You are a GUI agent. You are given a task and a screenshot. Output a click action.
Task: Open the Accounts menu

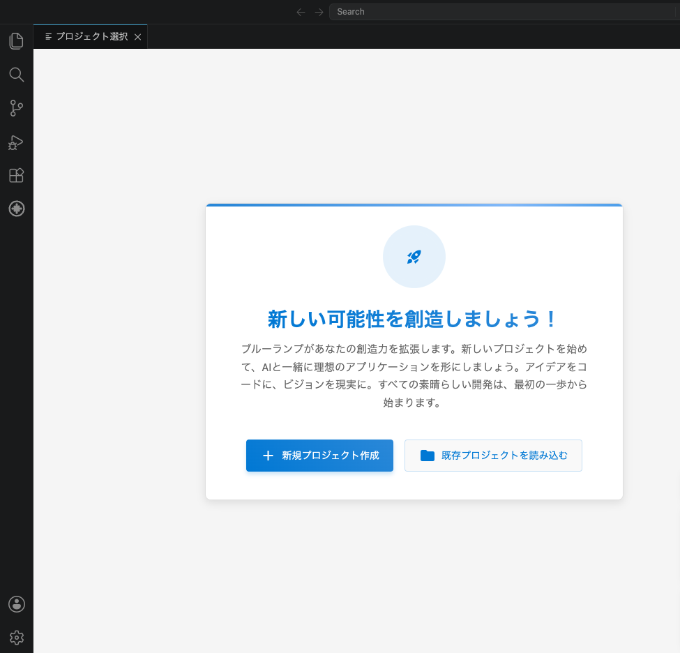tap(17, 604)
